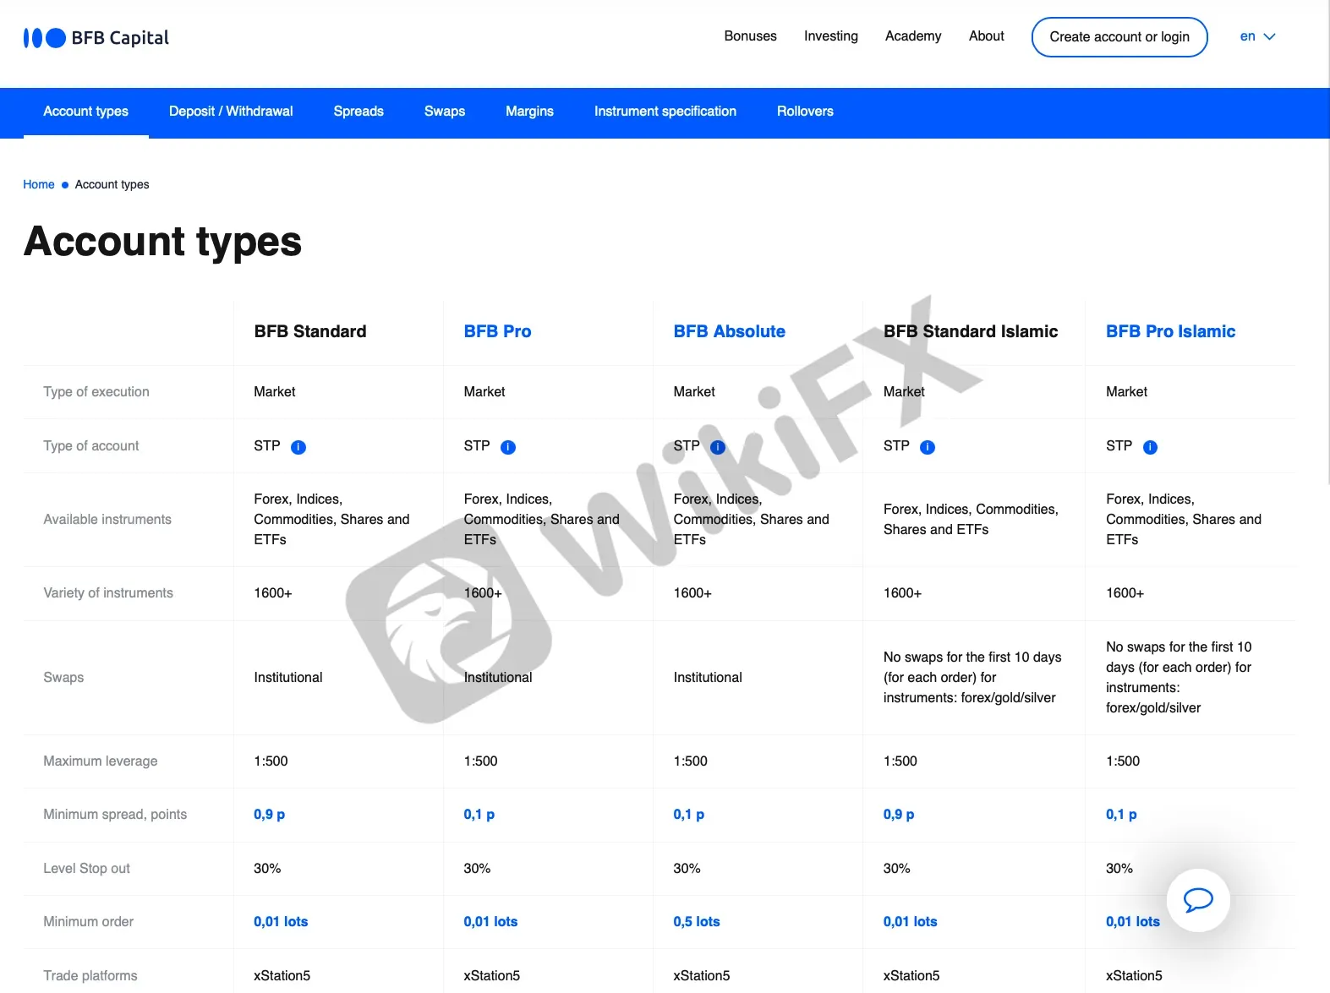The image size is (1330, 993).
Task: Select the Account types tab
Action: click(x=86, y=112)
